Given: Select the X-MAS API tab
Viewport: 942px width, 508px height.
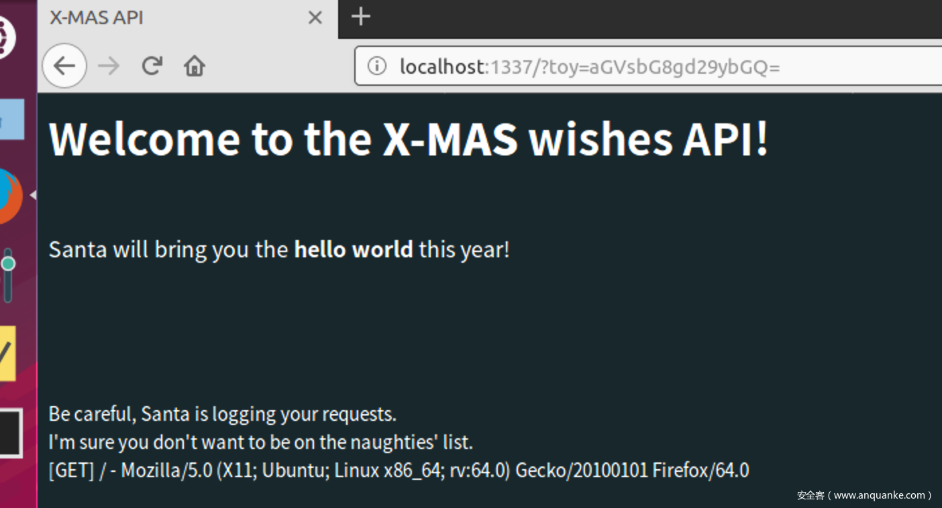Looking at the screenshot, I should coord(154,17).
